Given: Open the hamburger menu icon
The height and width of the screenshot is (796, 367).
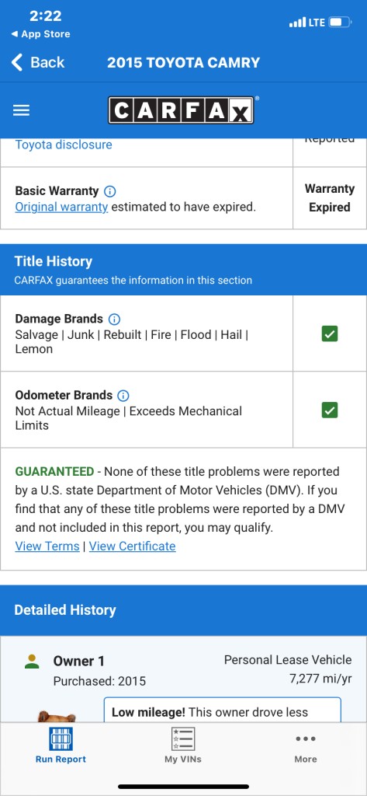Looking at the screenshot, I should pyautogui.click(x=21, y=110).
